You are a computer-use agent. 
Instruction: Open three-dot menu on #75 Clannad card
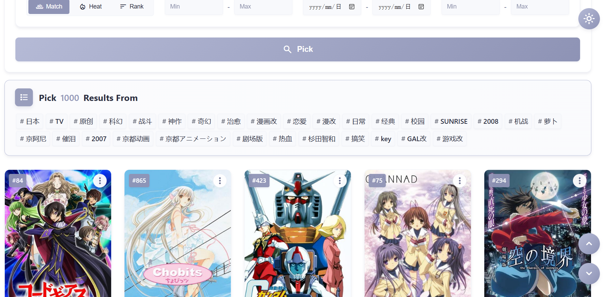pos(460,180)
